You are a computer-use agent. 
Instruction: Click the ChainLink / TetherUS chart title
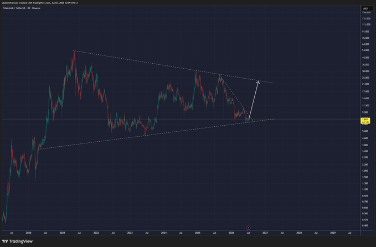click(x=22, y=8)
